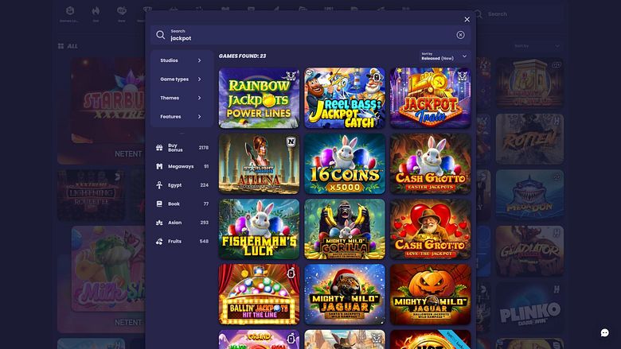Click Games Lobby icon in background nav
This screenshot has width=621, height=349.
click(70, 10)
